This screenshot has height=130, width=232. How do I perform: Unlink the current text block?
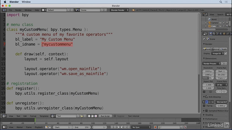pos(85,116)
